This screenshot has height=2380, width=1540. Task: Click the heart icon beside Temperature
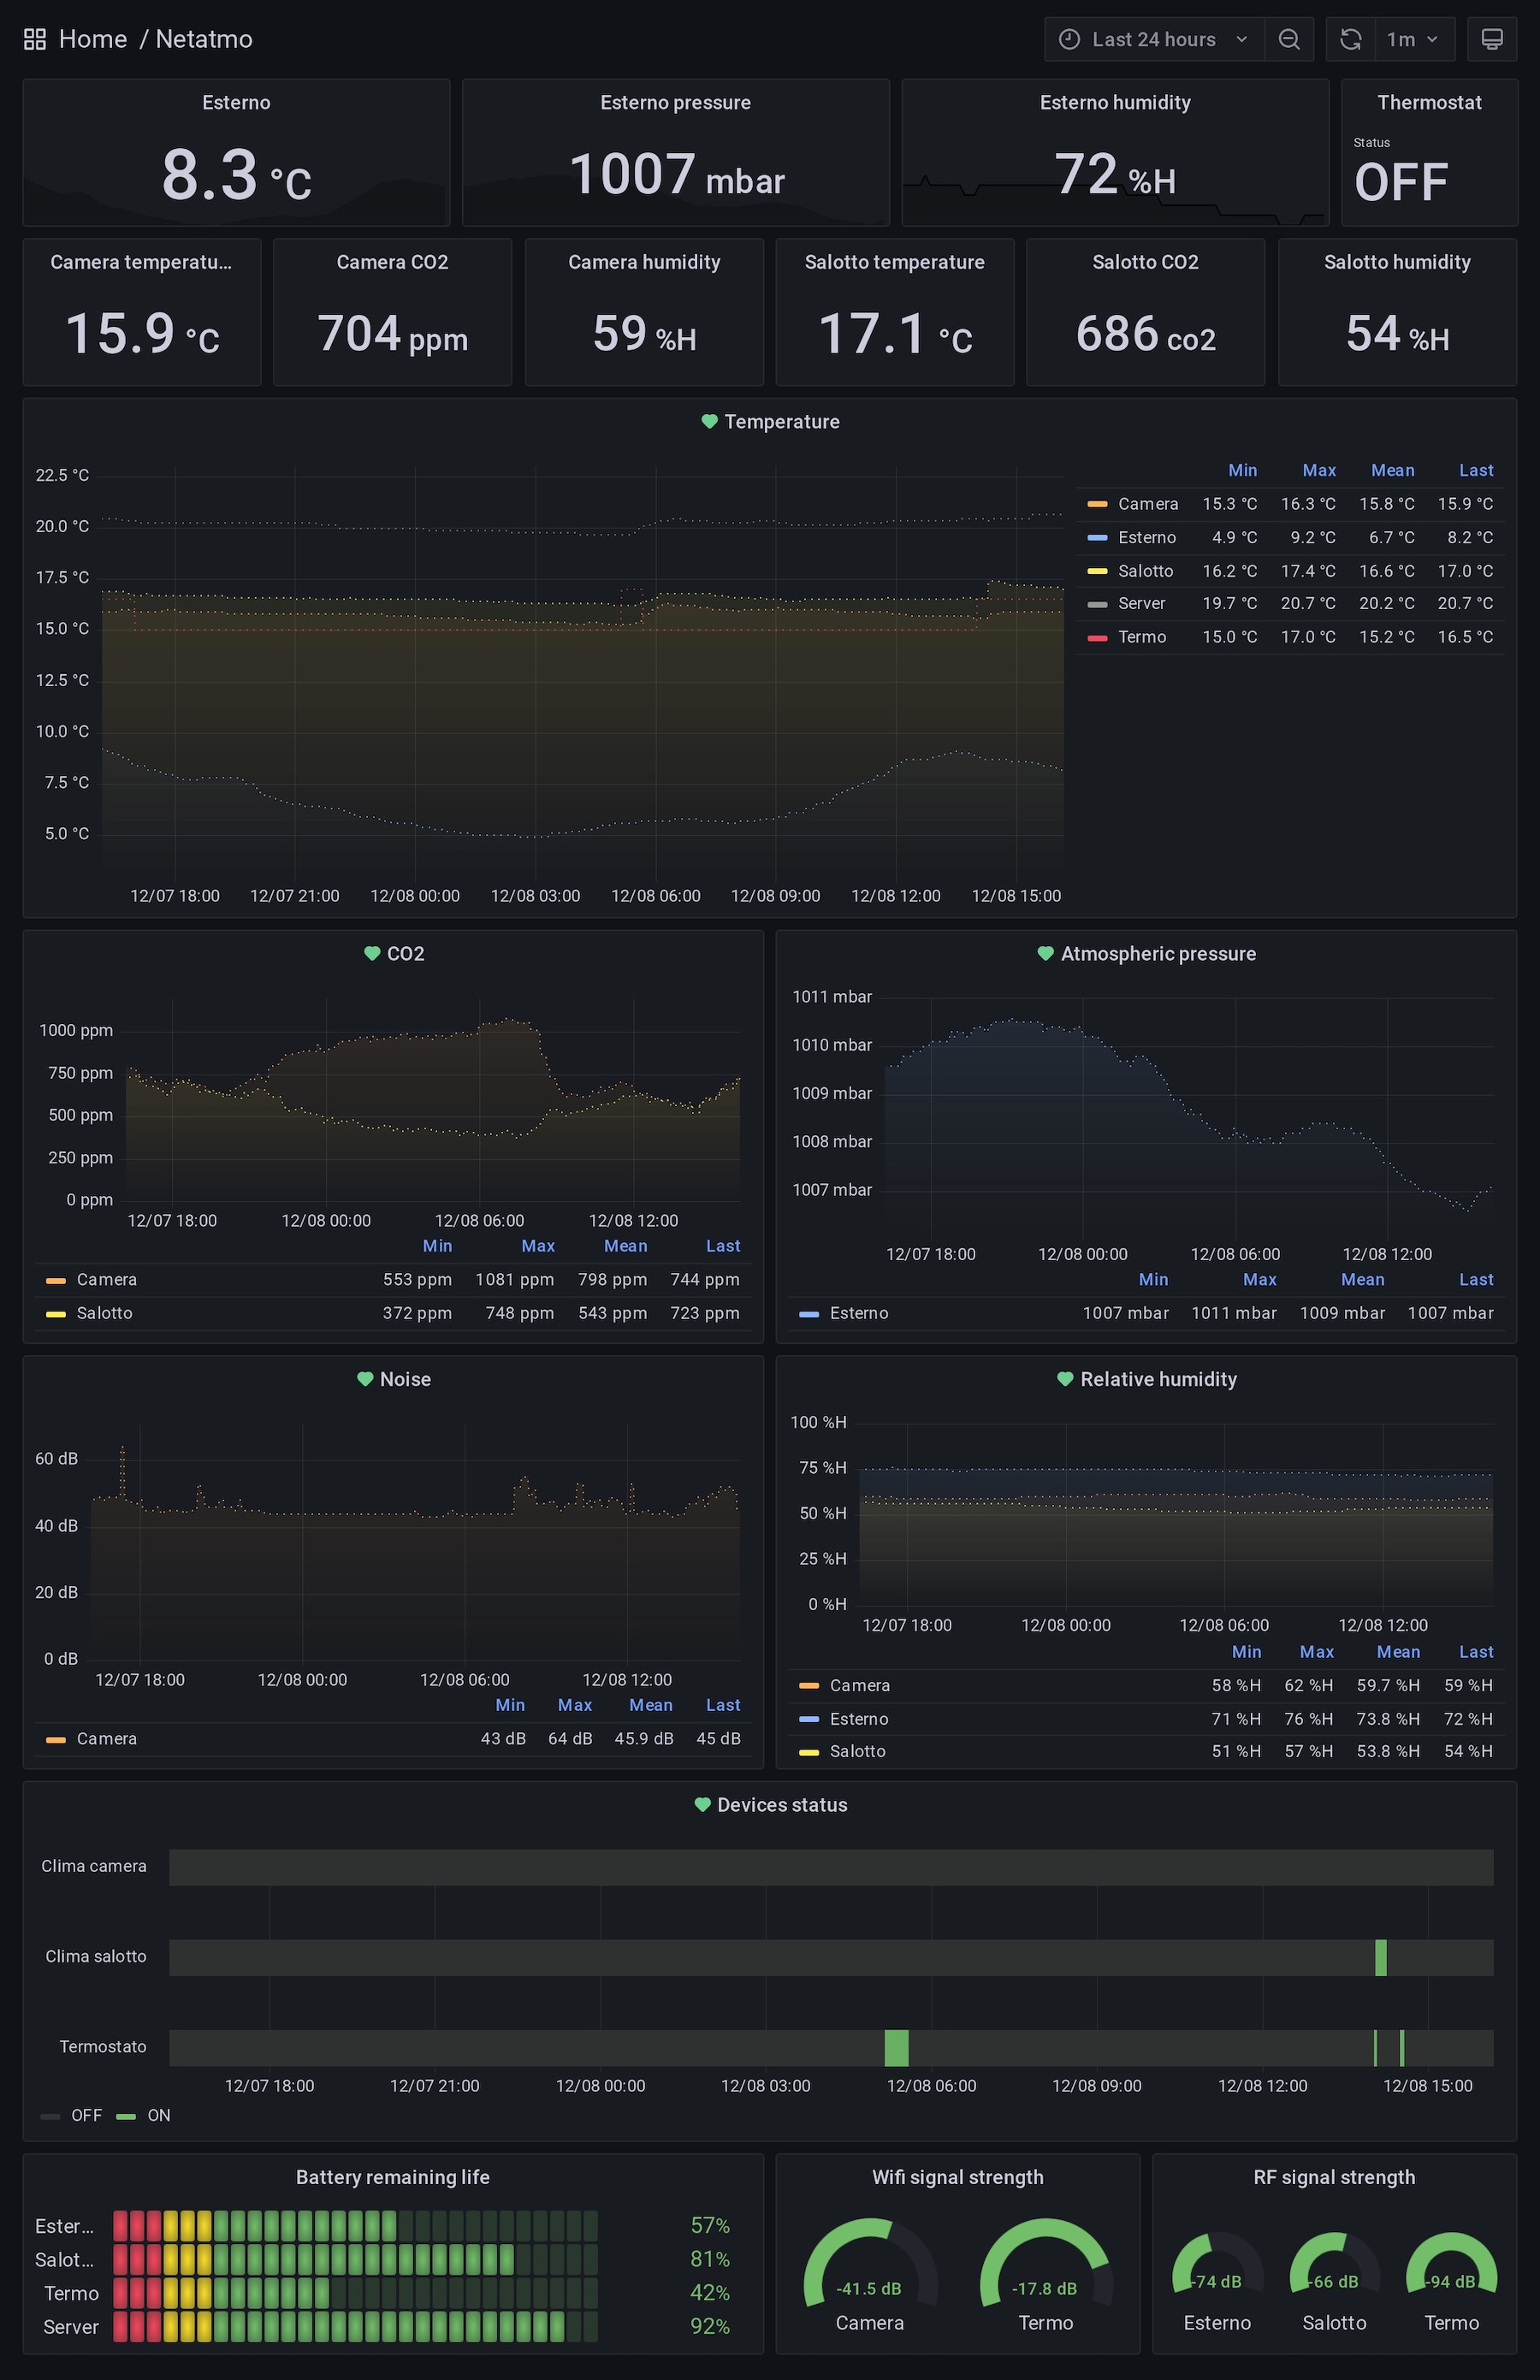coord(709,422)
